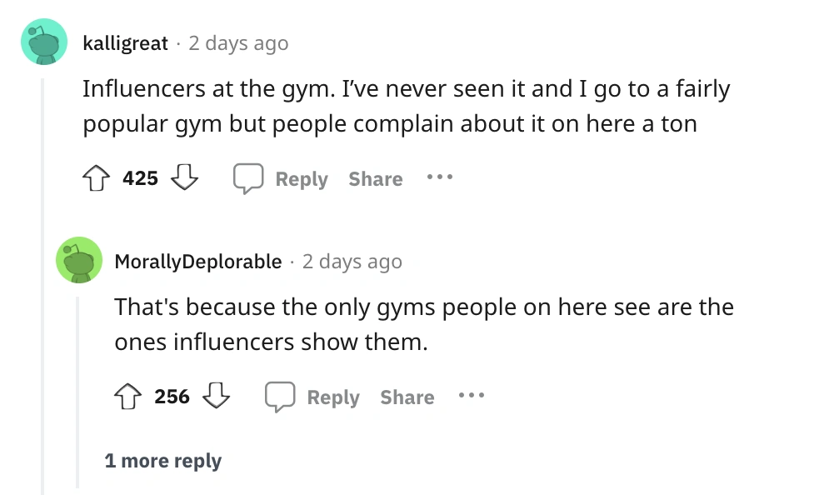Expand the hidden reply via '1 more reply'

tap(163, 460)
